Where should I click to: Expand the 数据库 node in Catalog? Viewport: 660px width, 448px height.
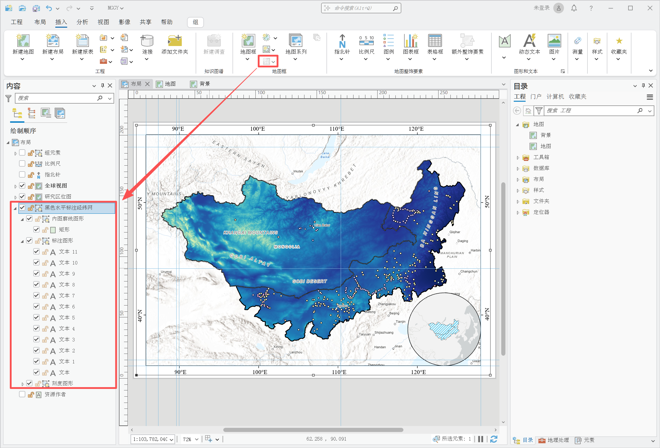click(518, 169)
